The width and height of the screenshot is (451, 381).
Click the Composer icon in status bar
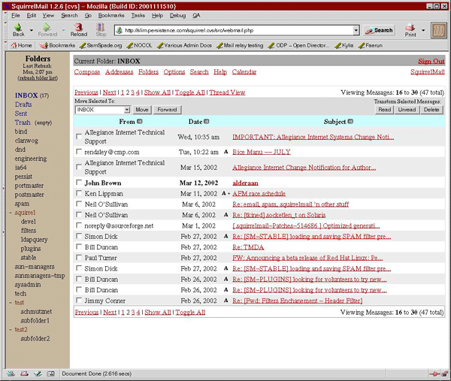[x=38, y=373]
